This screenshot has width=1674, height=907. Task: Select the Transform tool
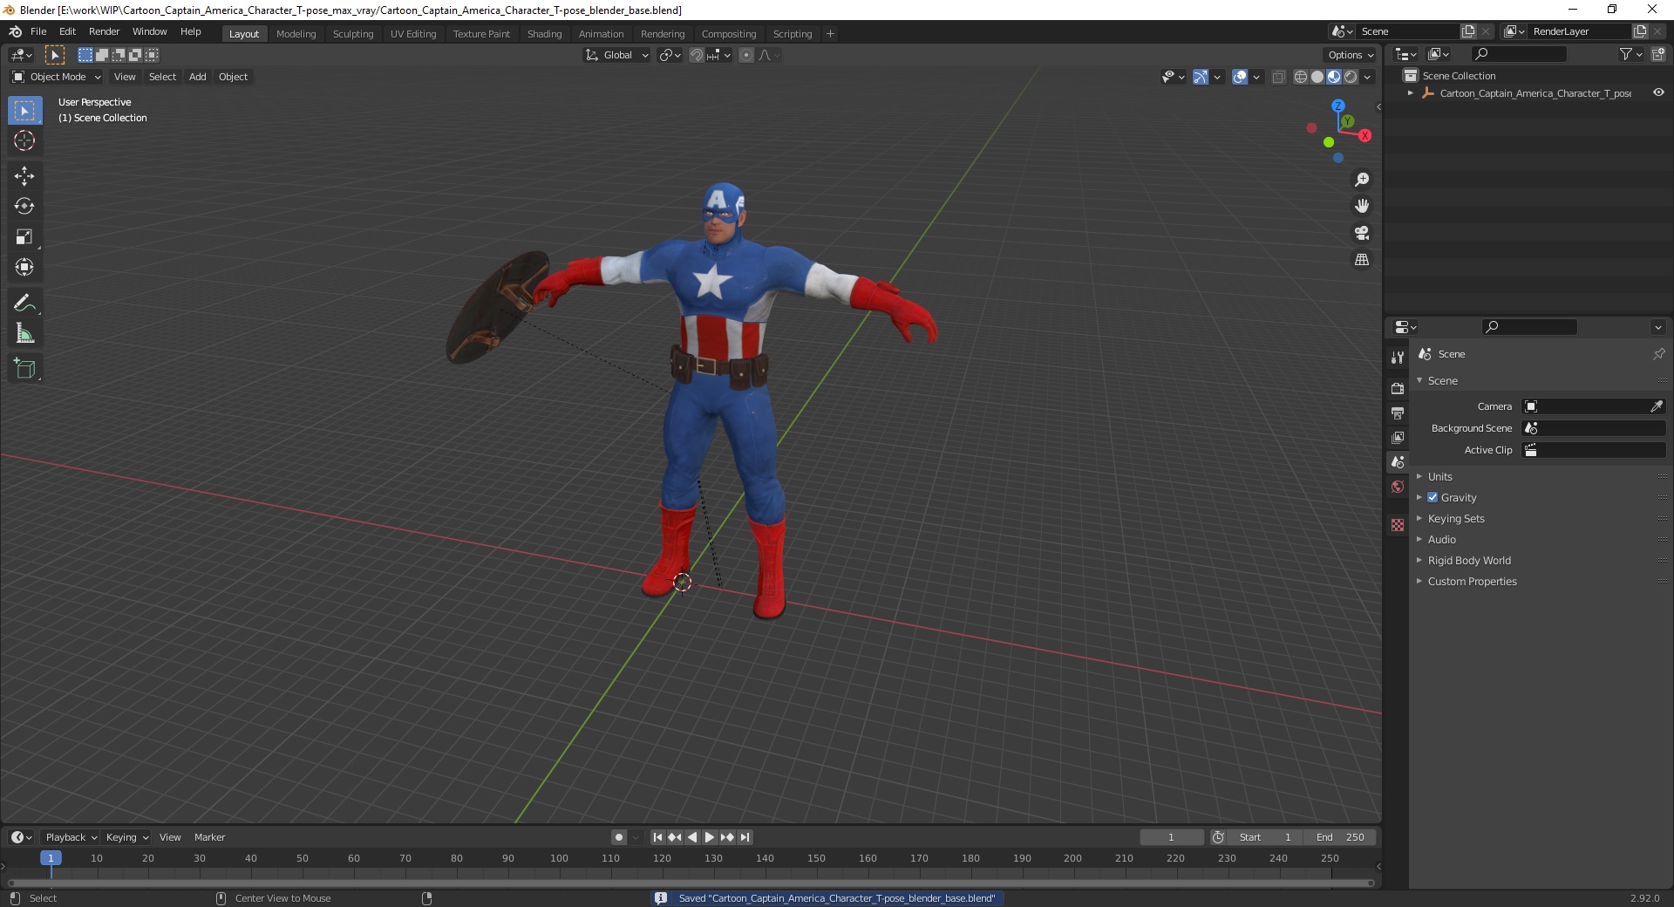point(24,268)
